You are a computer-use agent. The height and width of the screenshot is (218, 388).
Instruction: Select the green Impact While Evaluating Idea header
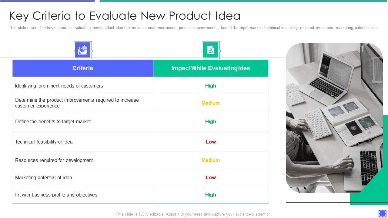pyautogui.click(x=211, y=68)
